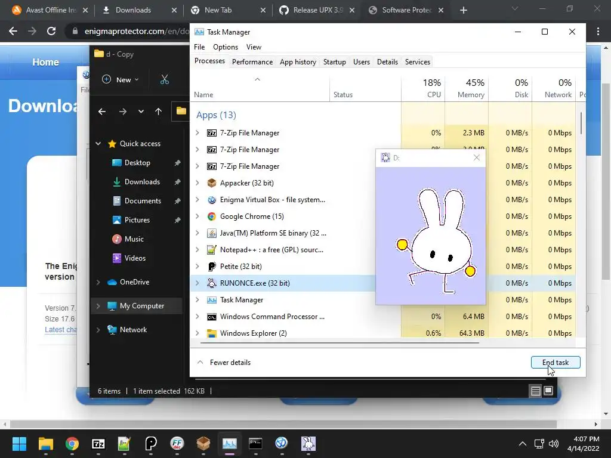The height and width of the screenshot is (458, 611).
Task: Launch Google Chrome from the taskbar
Action: pos(72,444)
